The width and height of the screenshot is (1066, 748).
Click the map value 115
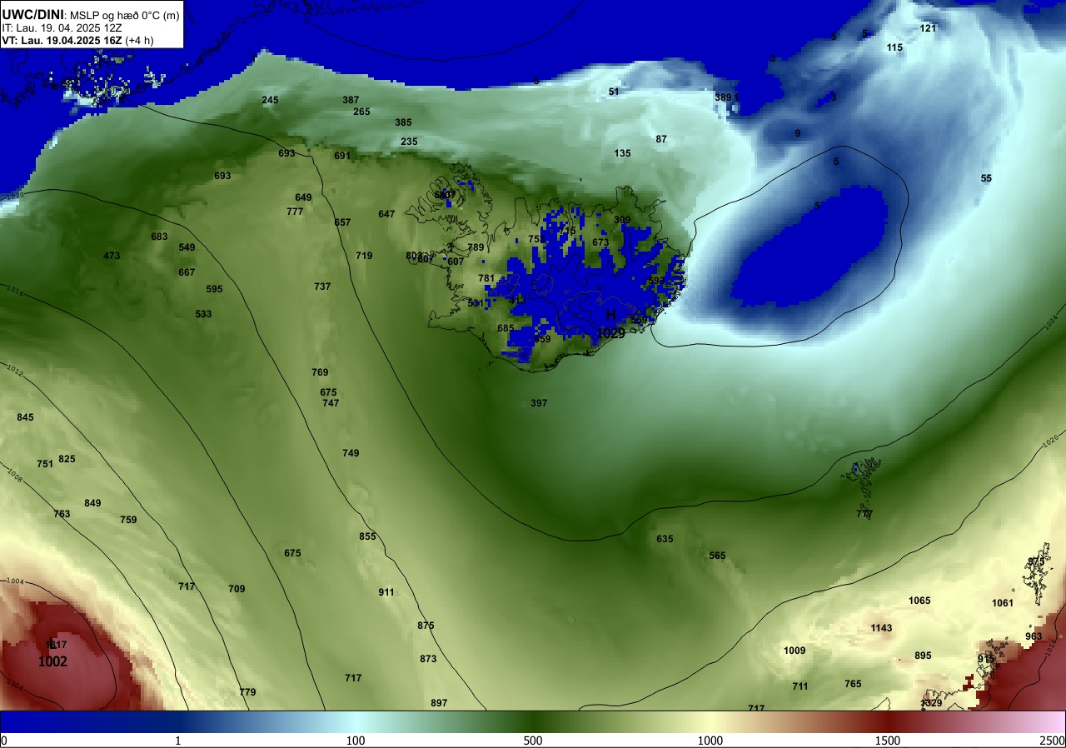click(894, 47)
